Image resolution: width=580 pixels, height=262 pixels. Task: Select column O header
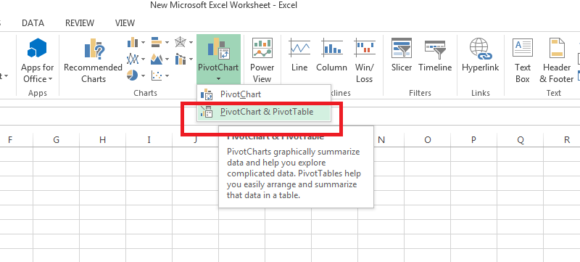428,140
